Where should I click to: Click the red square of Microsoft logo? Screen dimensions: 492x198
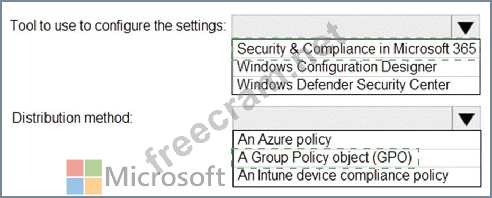click(x=75, y=168)
